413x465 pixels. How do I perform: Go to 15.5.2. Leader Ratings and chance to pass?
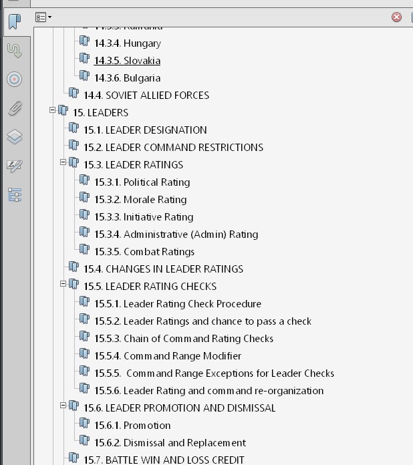[203, 321]
